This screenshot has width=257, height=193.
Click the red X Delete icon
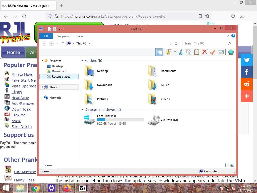tap(205, 52)
